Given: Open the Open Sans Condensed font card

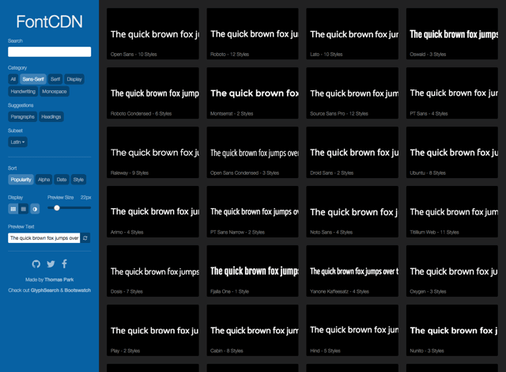Looking at the screenshot, I should [253, 153].
